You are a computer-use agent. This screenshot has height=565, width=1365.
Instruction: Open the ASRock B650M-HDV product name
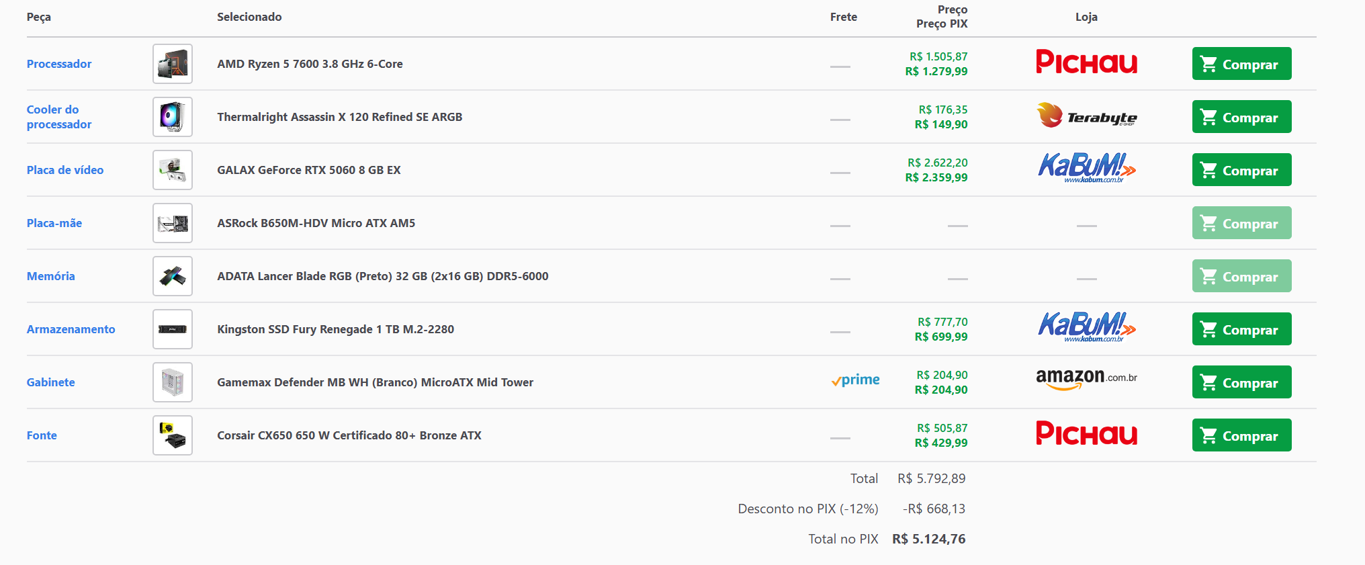[x=316, y=223]
